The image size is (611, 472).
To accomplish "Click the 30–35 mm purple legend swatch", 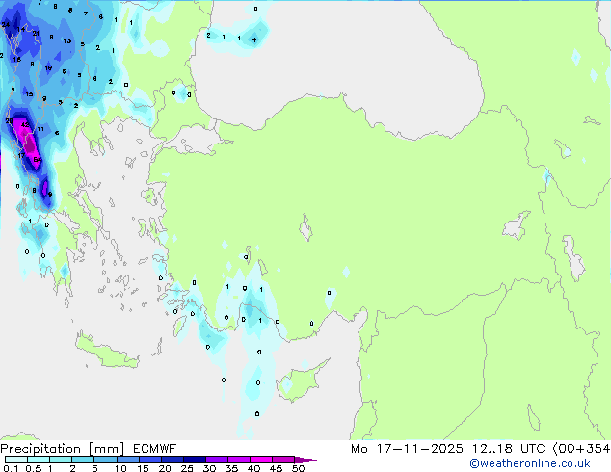I will tap(217, 459).
